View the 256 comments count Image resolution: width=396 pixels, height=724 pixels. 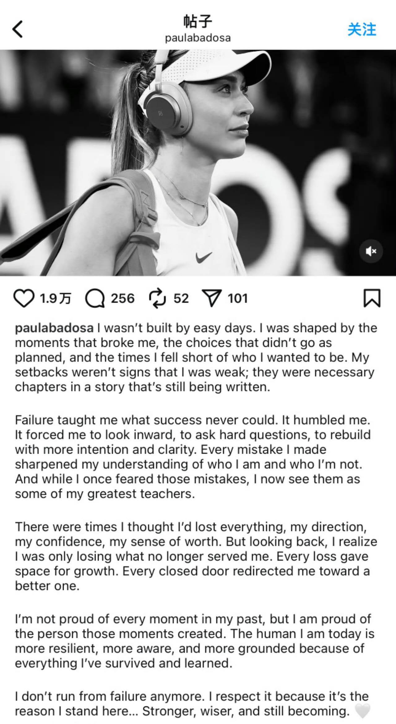(123, 298)
